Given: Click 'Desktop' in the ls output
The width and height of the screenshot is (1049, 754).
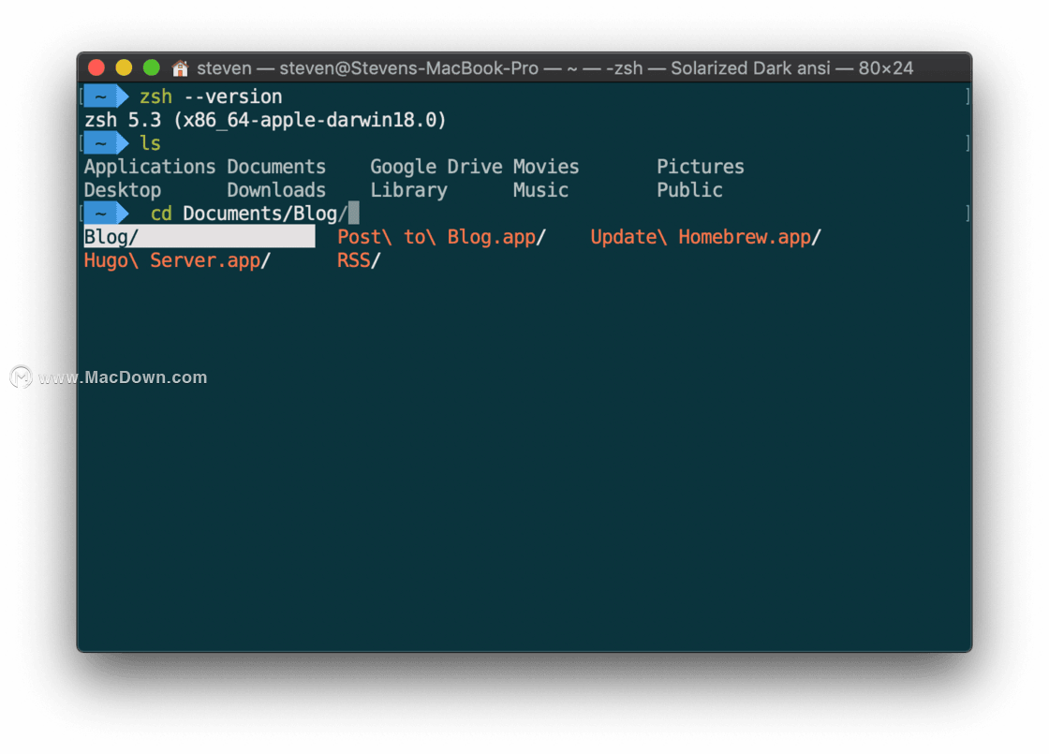Looking at the screenshot, I should tap(123, 190).
